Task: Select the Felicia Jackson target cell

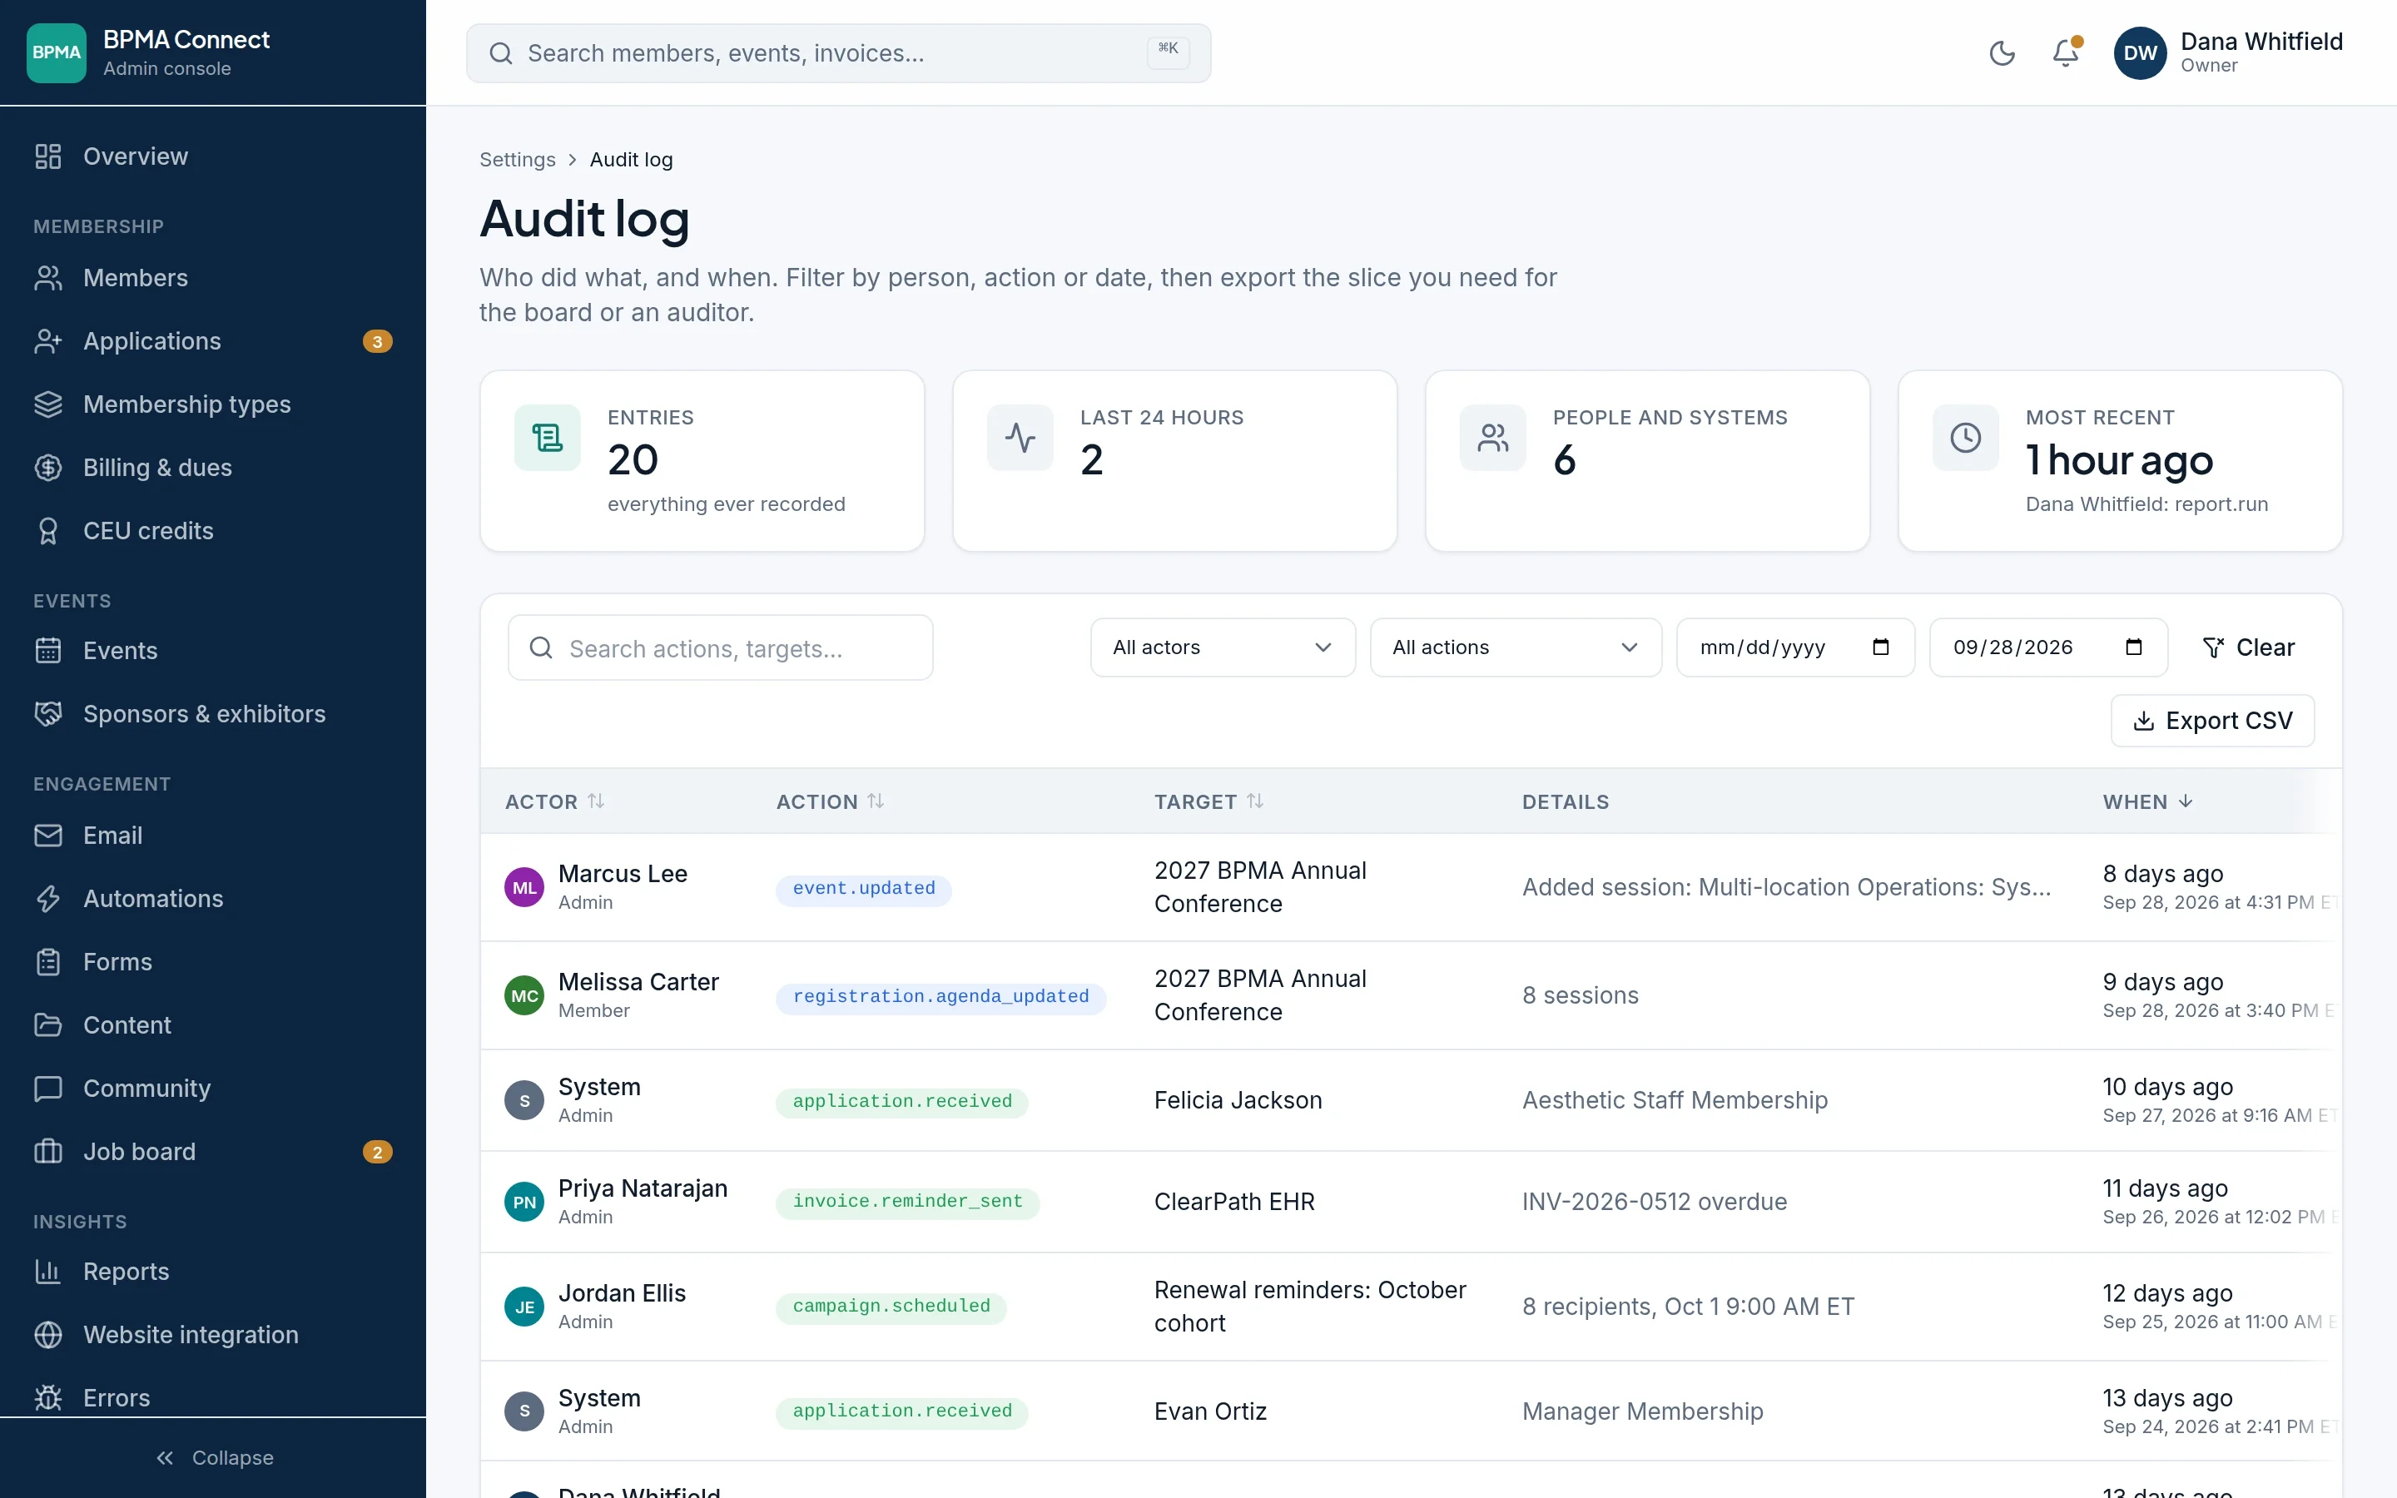Action: (x=1237, y=1101)
